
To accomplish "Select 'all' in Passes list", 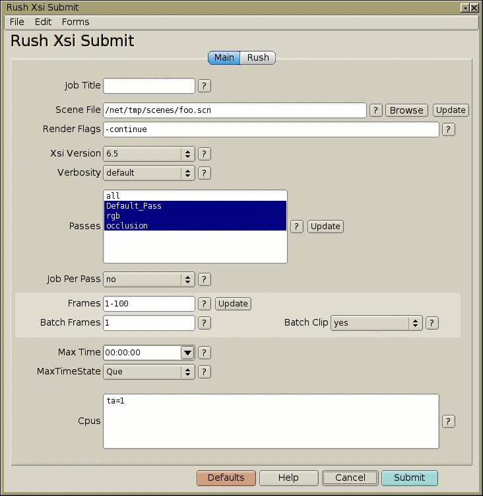I will 195,195.
